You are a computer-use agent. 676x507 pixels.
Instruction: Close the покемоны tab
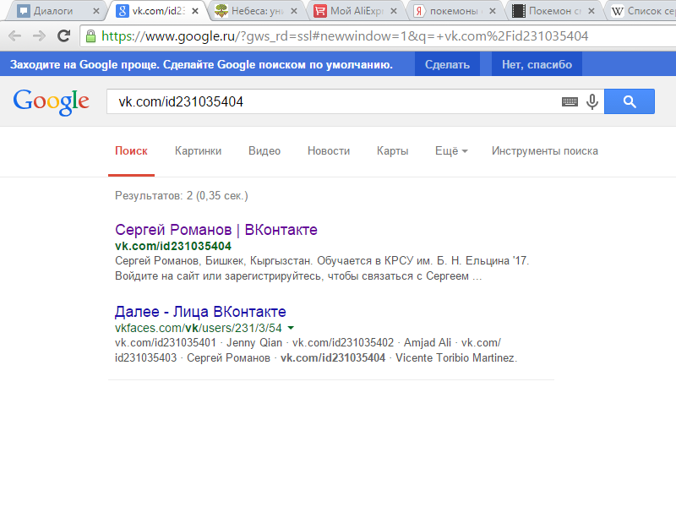tap(493, 11)
